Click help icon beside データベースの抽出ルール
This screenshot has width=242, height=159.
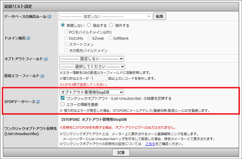click(x=49, y=17)
